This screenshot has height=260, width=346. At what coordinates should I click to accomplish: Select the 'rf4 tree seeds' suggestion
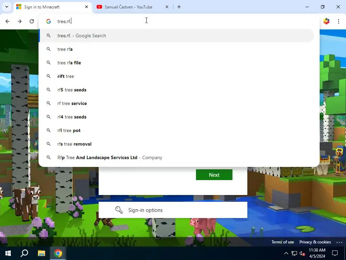click(176, 117)
